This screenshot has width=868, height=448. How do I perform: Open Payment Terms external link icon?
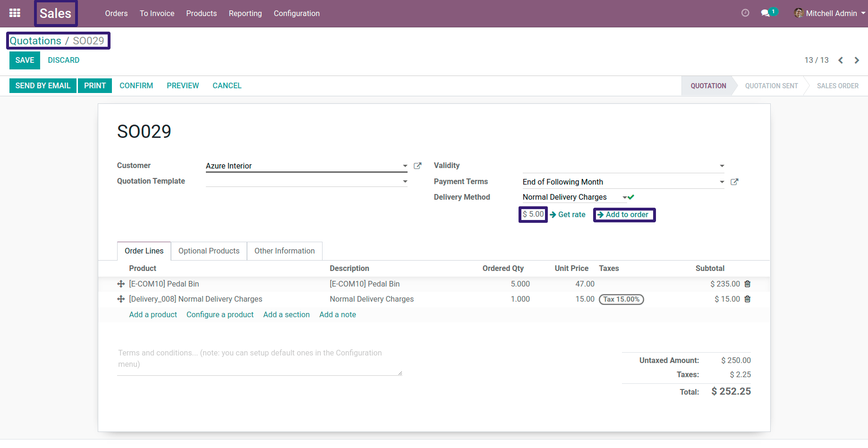[734, 182]
